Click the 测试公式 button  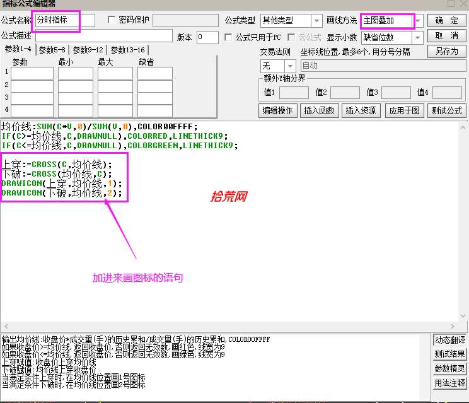click(446, 110)
